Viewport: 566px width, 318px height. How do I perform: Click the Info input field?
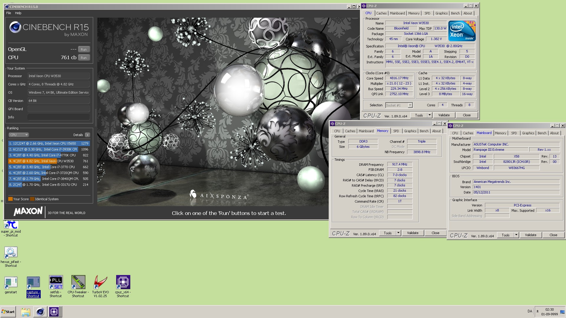point(59,117)
